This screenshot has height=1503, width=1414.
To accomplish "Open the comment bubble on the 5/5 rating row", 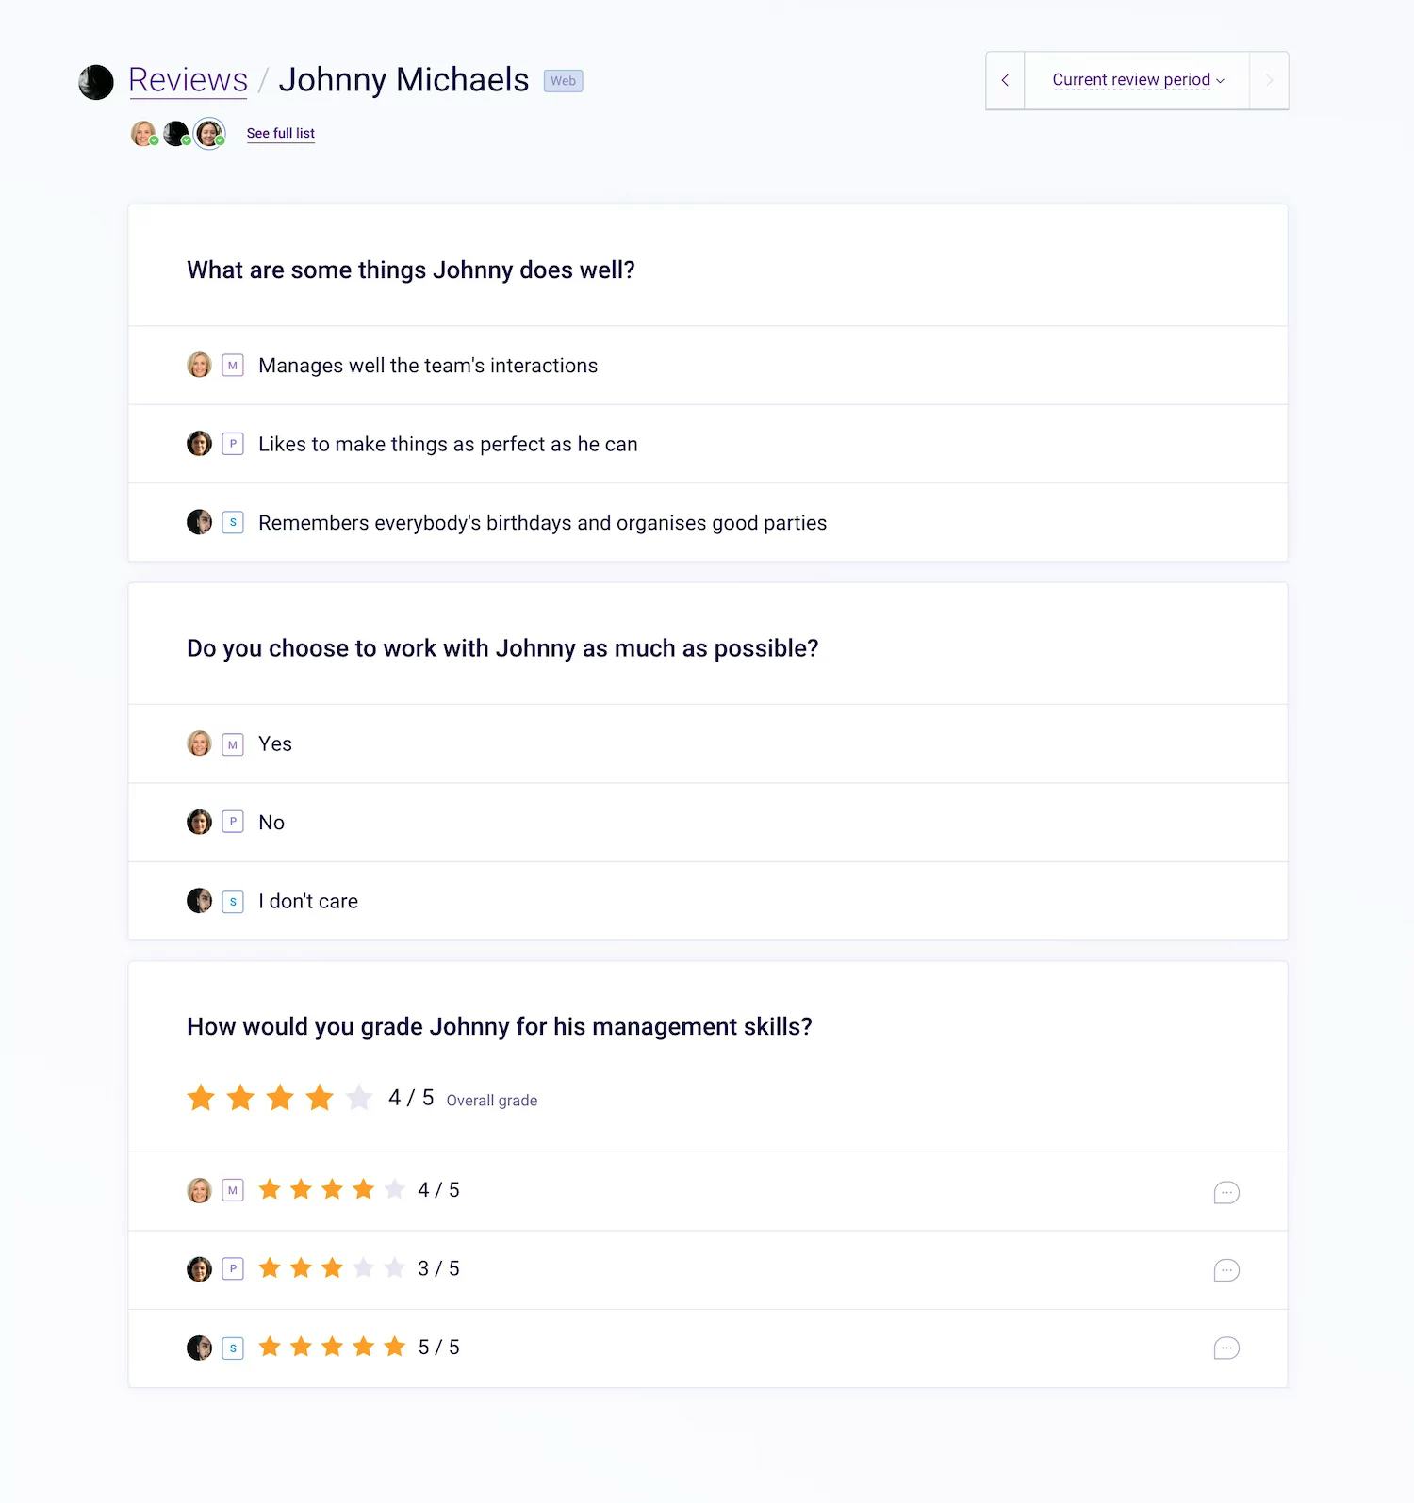I will (x=1226, y=1348).
